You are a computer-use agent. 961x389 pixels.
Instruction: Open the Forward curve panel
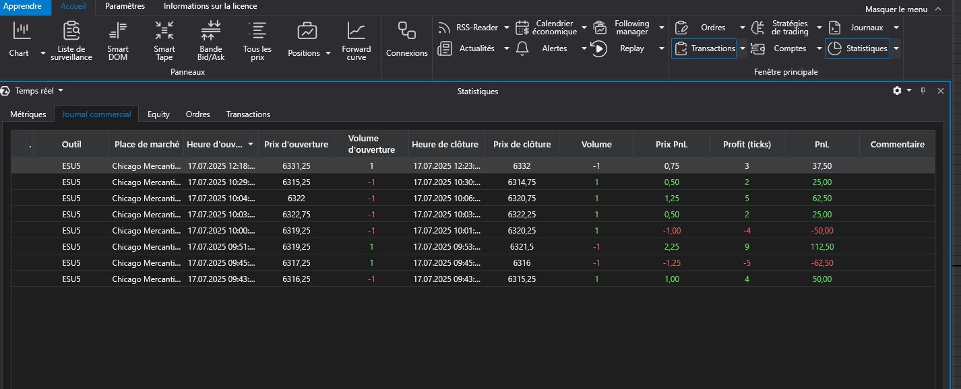356,40
